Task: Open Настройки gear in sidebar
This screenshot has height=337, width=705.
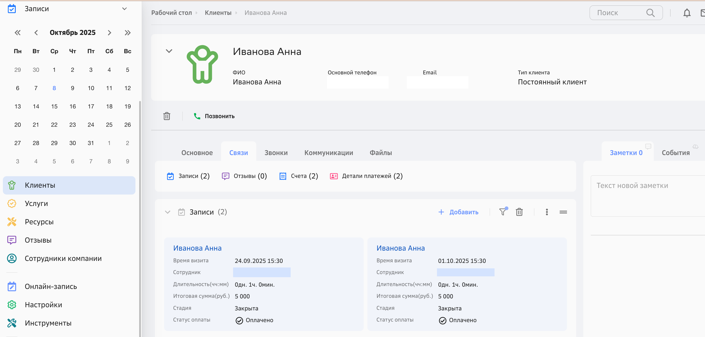Action: 12,305
